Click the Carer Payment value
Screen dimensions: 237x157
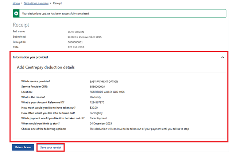click(x=98, y=118)
